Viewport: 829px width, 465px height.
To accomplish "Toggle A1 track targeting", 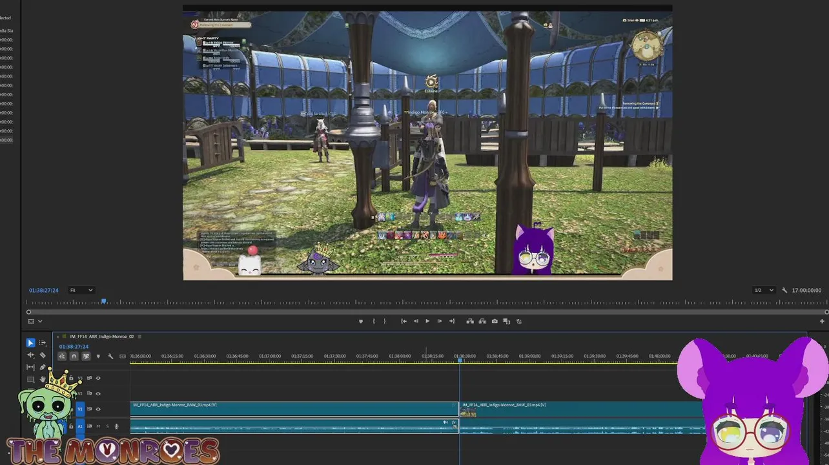I will coord(81,426).
